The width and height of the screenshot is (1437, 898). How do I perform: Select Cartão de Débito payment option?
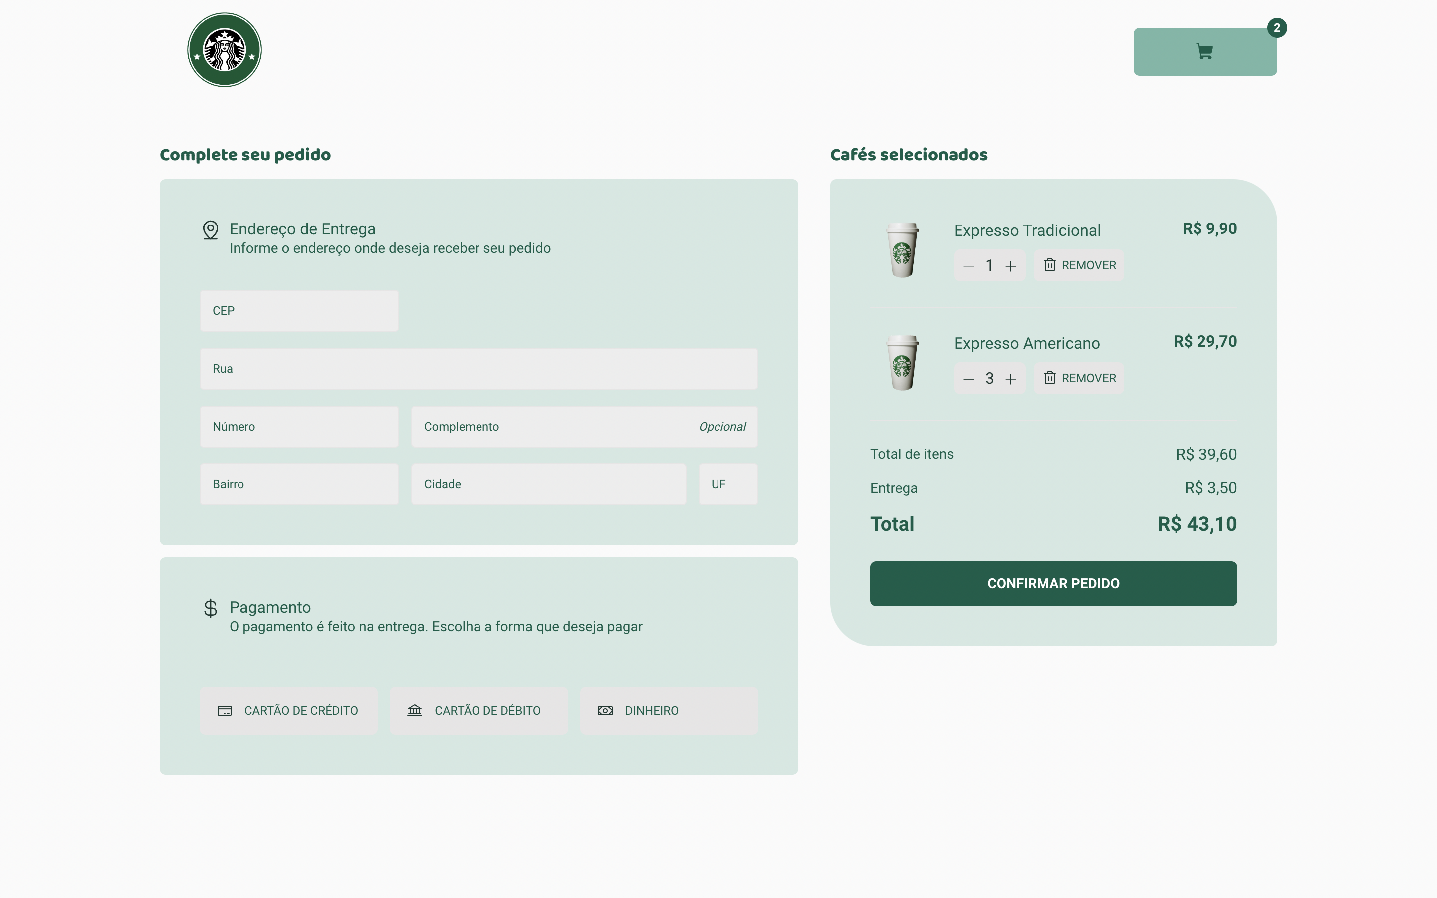(479, 711)
